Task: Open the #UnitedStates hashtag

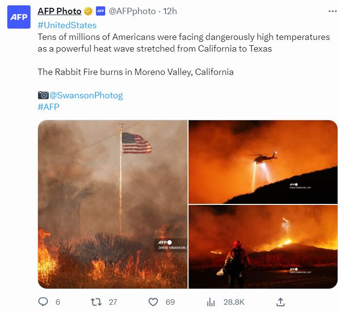Action: click(x=67, y=25)
